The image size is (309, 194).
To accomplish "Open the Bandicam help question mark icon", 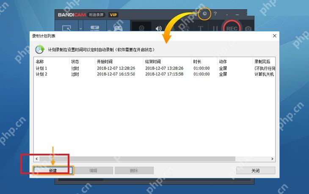I will [x=215, y=14].
